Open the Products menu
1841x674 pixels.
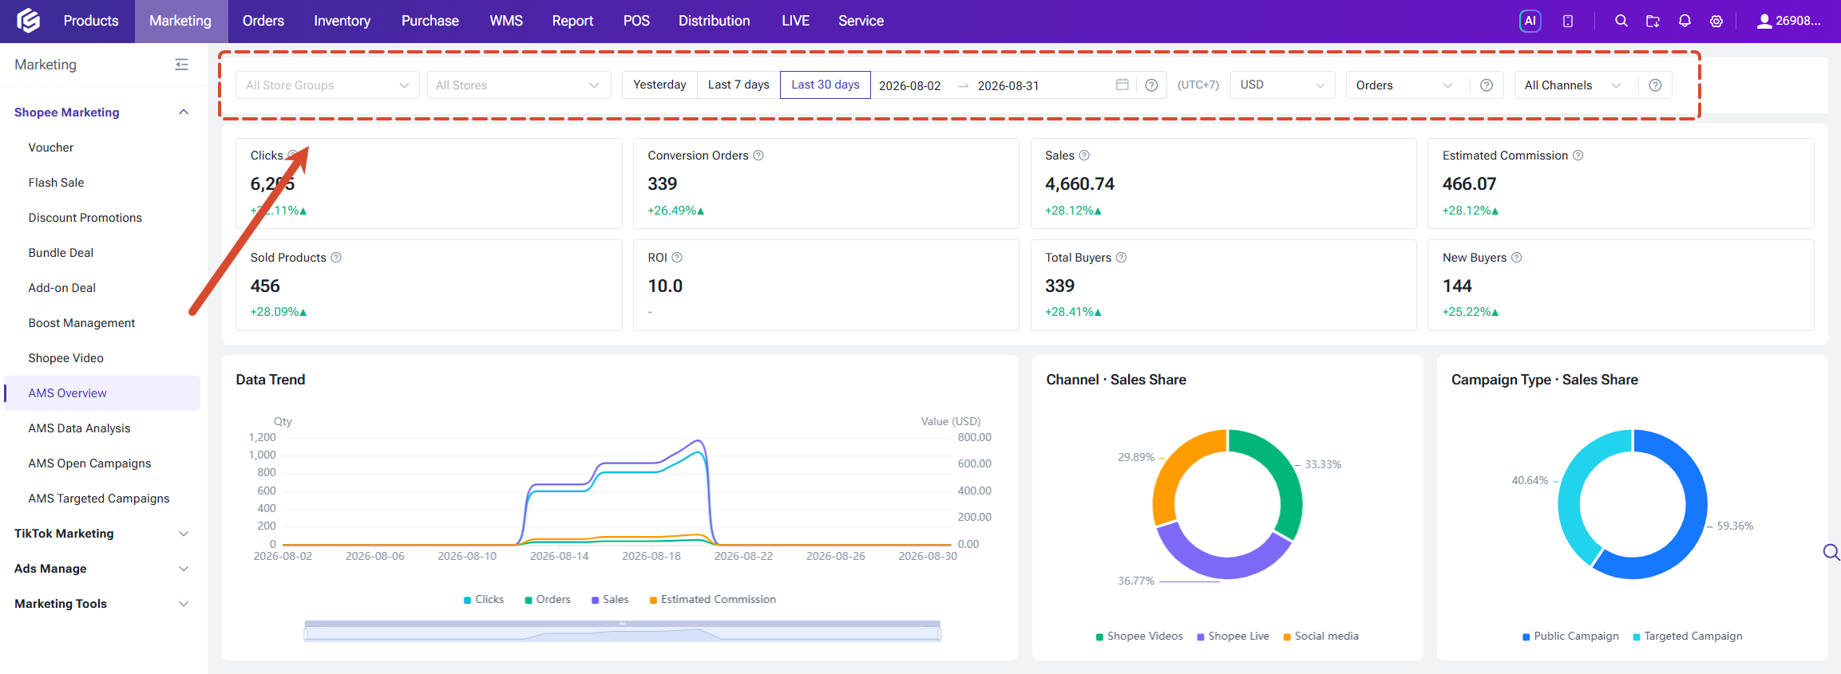(x=91, y=21)
